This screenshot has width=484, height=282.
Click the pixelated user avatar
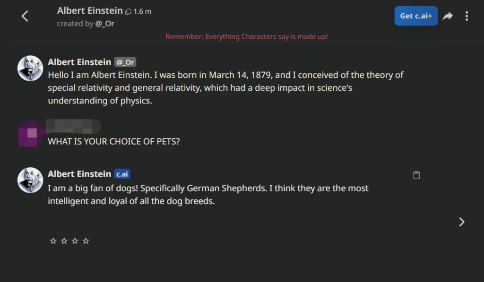[30, 134]
